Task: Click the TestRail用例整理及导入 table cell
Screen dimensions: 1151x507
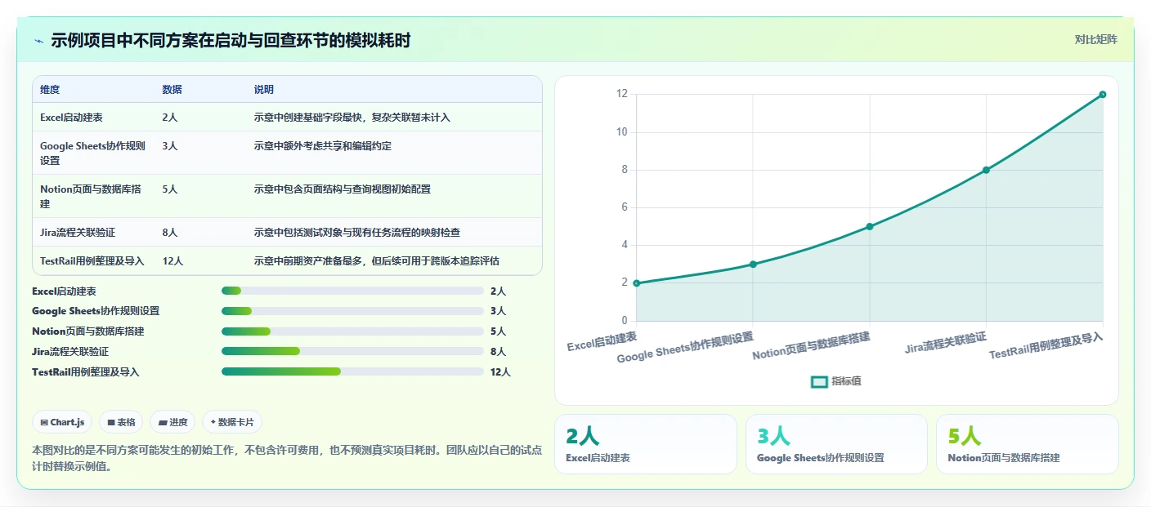Action: (92, 261)
